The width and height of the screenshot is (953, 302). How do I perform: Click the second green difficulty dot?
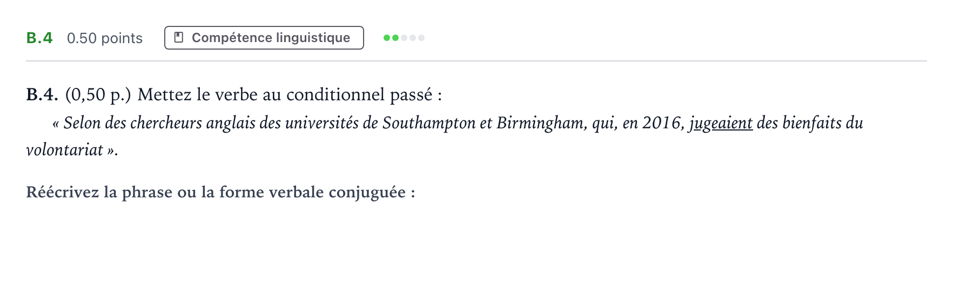click(395, 38)
